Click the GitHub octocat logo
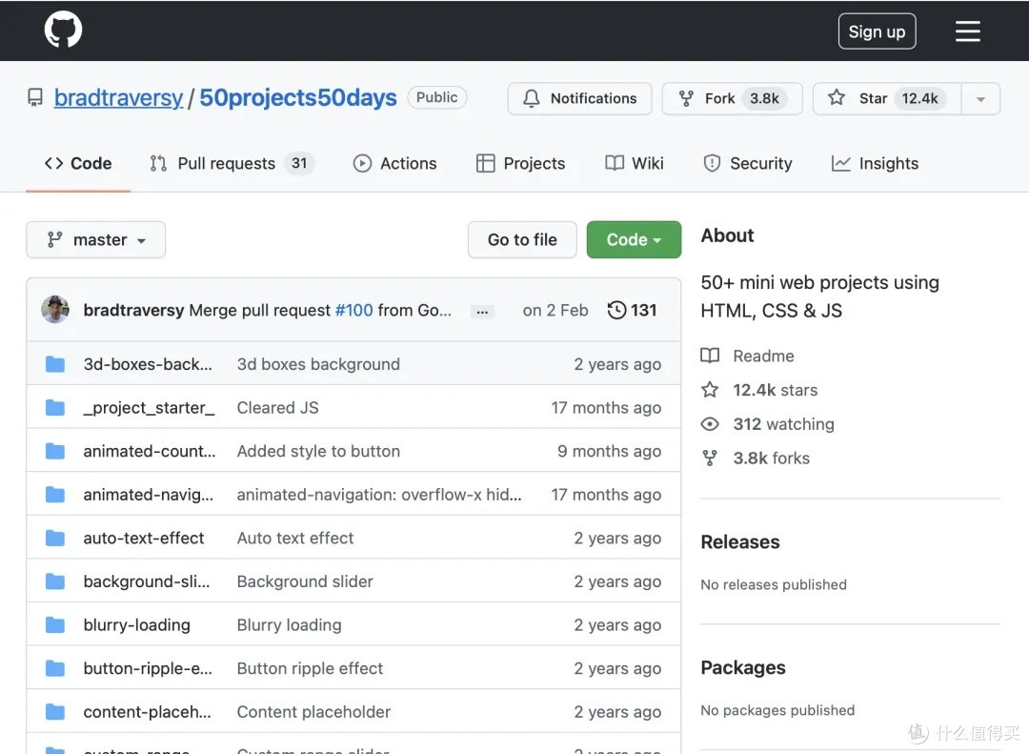This screenshot has width=1029, height=754. point(63,30)
